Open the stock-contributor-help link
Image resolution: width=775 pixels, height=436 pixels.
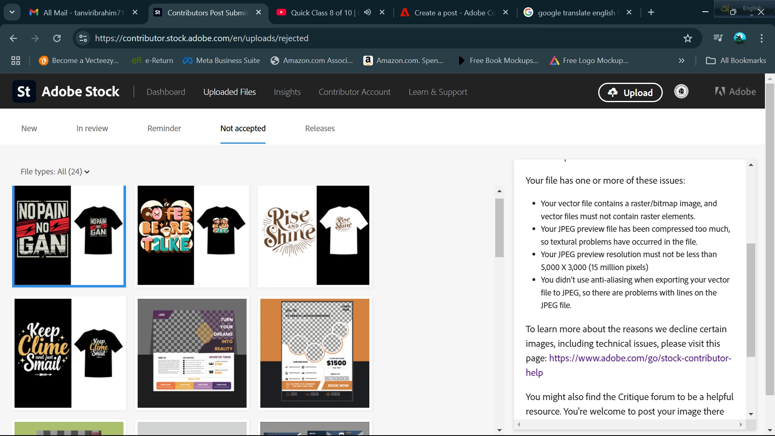click(x=640, y=358)
